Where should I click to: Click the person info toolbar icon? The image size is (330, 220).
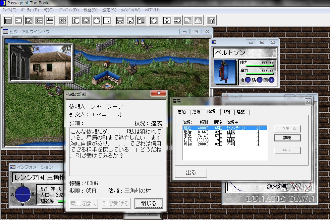click(141, 20)
